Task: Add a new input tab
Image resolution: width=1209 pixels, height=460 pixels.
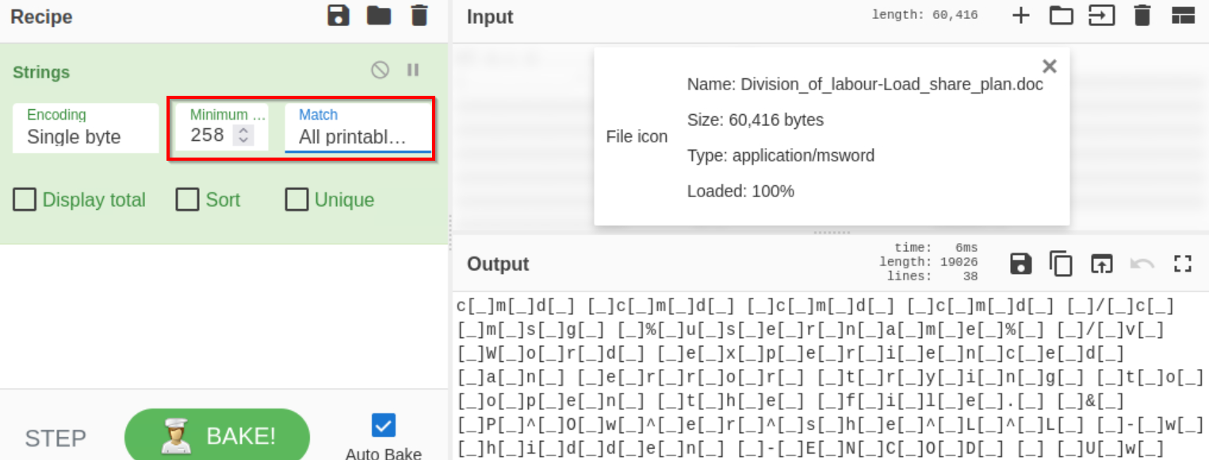Action: coord(1021,16)
